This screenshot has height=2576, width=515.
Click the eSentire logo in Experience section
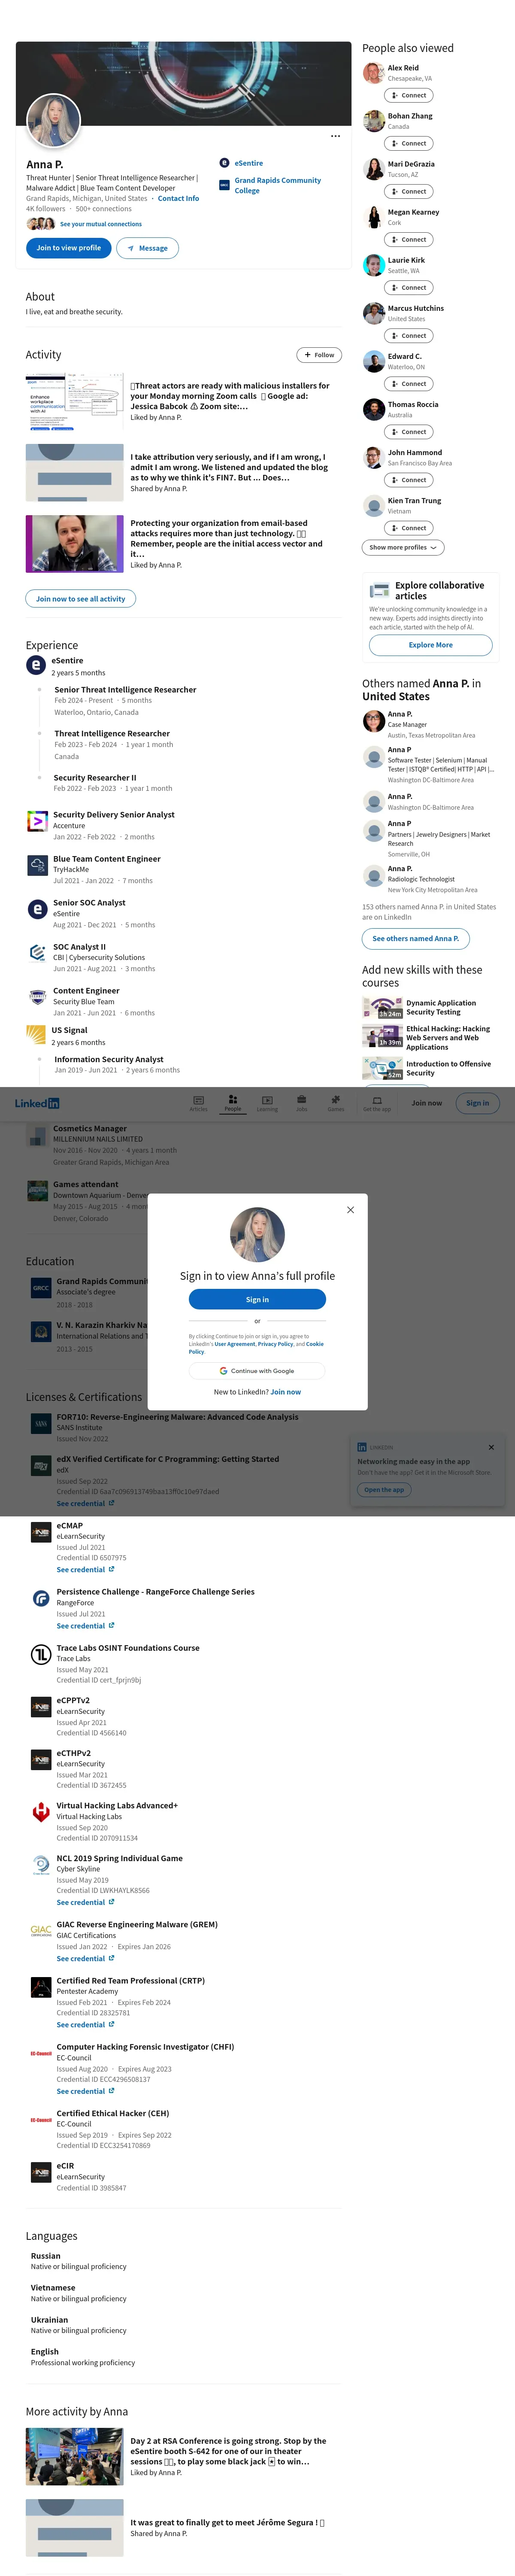click(x=36, y=665)
